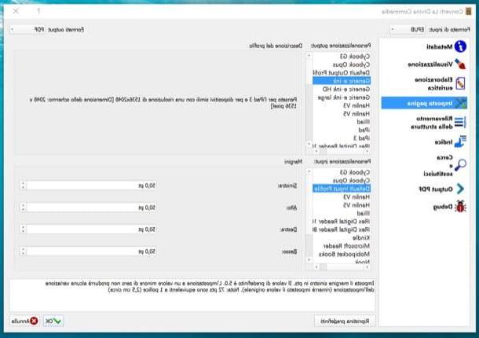Choose the iPad 3 output profile
The height and width of the screenshot is (338, 479).
click(x=342, y=138)
